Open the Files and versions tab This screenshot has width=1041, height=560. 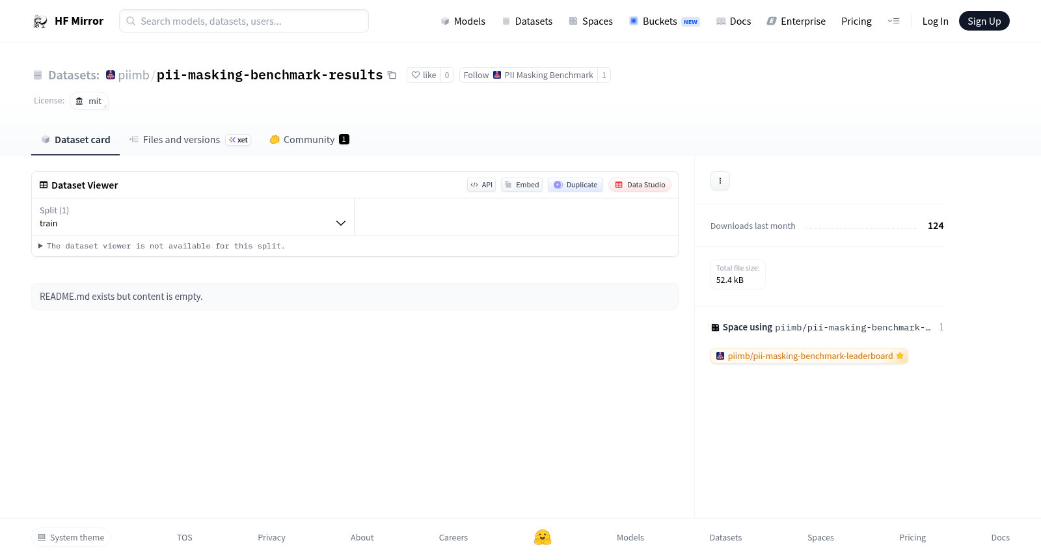point(189,140)
